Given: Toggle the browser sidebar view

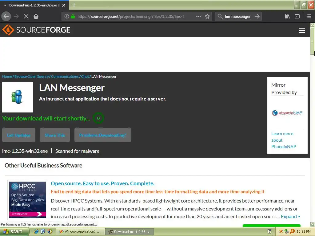Looking at the screenshot, I should point(297,16).
